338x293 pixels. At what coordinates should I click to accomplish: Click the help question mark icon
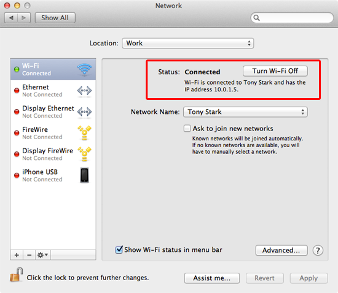[318, 251]
